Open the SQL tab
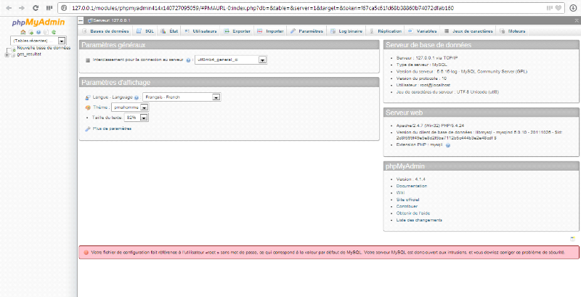 point(145,31)
